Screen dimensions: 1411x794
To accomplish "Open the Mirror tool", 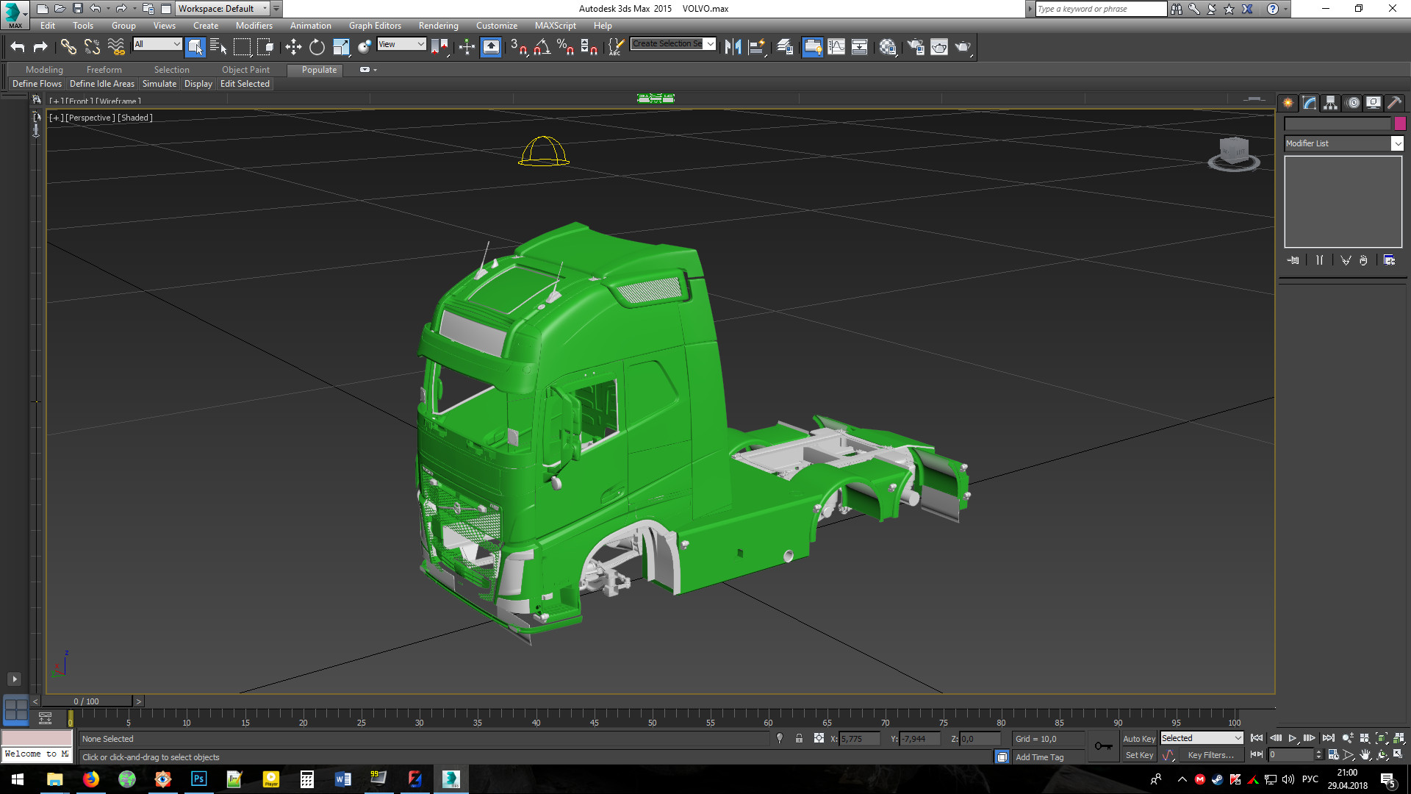I will click(x=733, y=47).
